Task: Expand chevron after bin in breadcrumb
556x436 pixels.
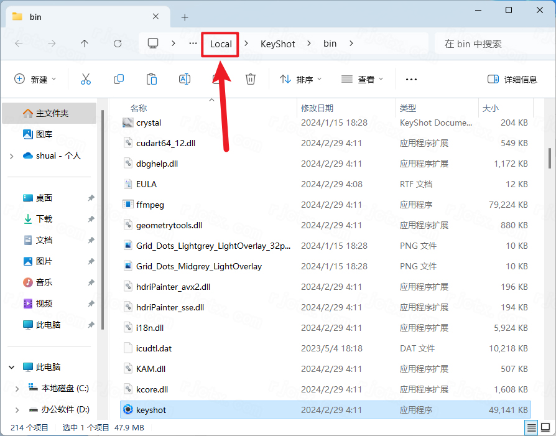Action: click(x=351, y=44)
